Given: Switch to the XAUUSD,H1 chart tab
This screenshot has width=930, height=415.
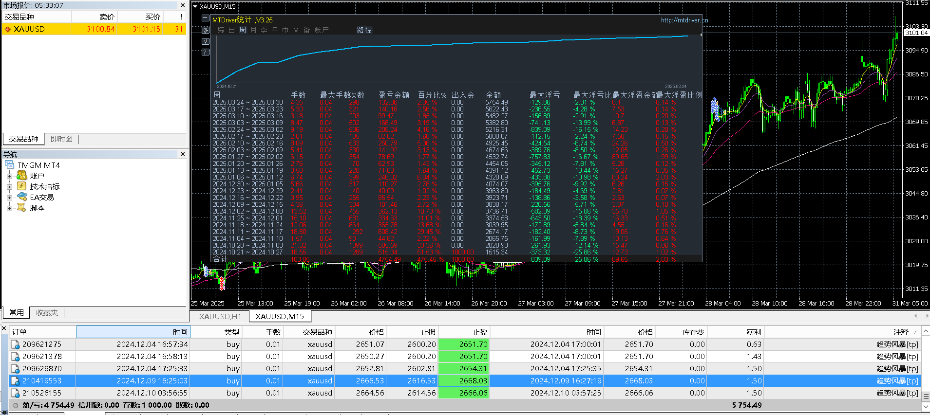Looking at the screenshot, I should pos(220,316).
